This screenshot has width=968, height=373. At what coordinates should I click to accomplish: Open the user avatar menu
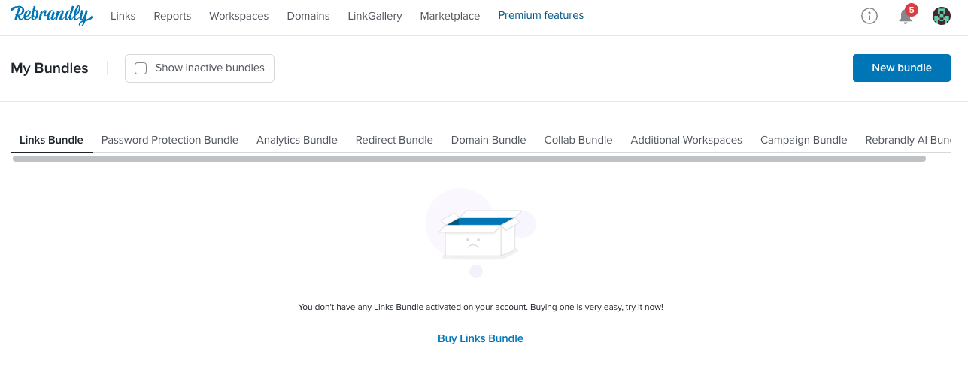[x=942, y=16]
